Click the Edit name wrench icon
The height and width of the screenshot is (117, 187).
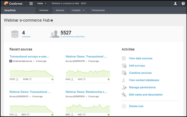click(124, 95)
